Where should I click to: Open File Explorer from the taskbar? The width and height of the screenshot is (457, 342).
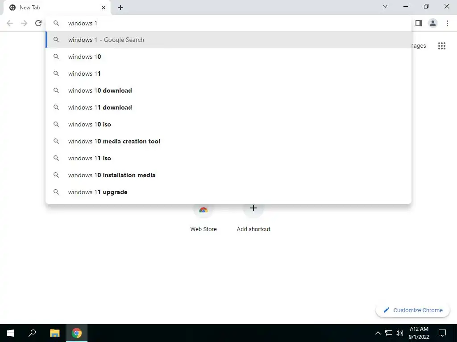point(54,333)
